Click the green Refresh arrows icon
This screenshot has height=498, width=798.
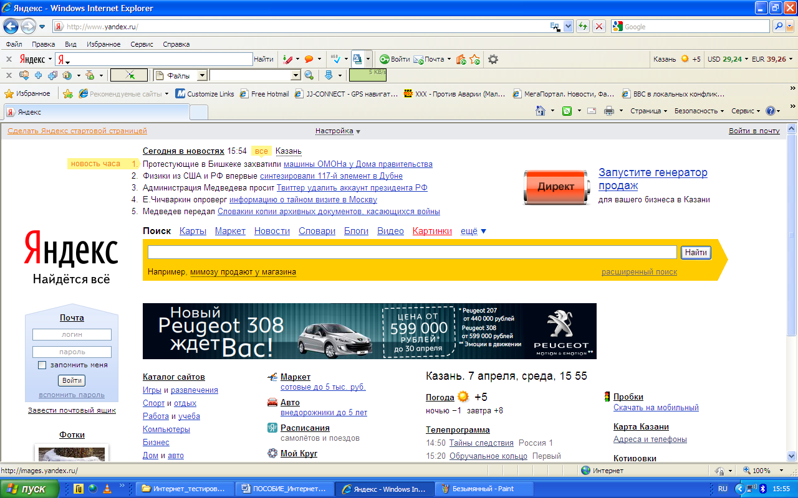pos(583,26)
